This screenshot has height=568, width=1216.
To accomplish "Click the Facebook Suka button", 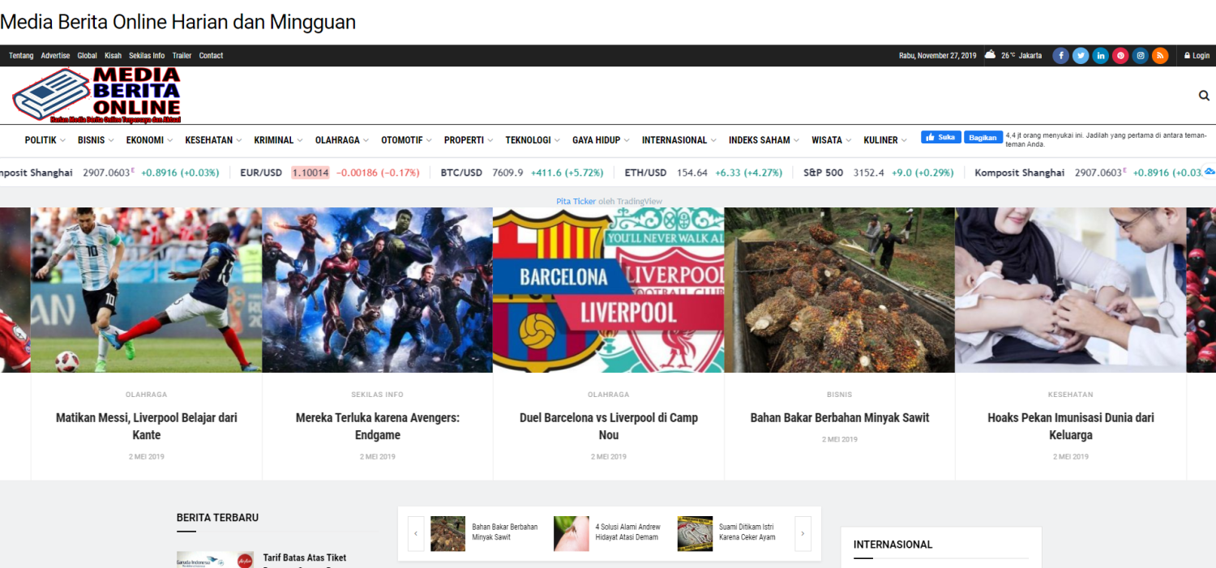I will click(941, 137).
